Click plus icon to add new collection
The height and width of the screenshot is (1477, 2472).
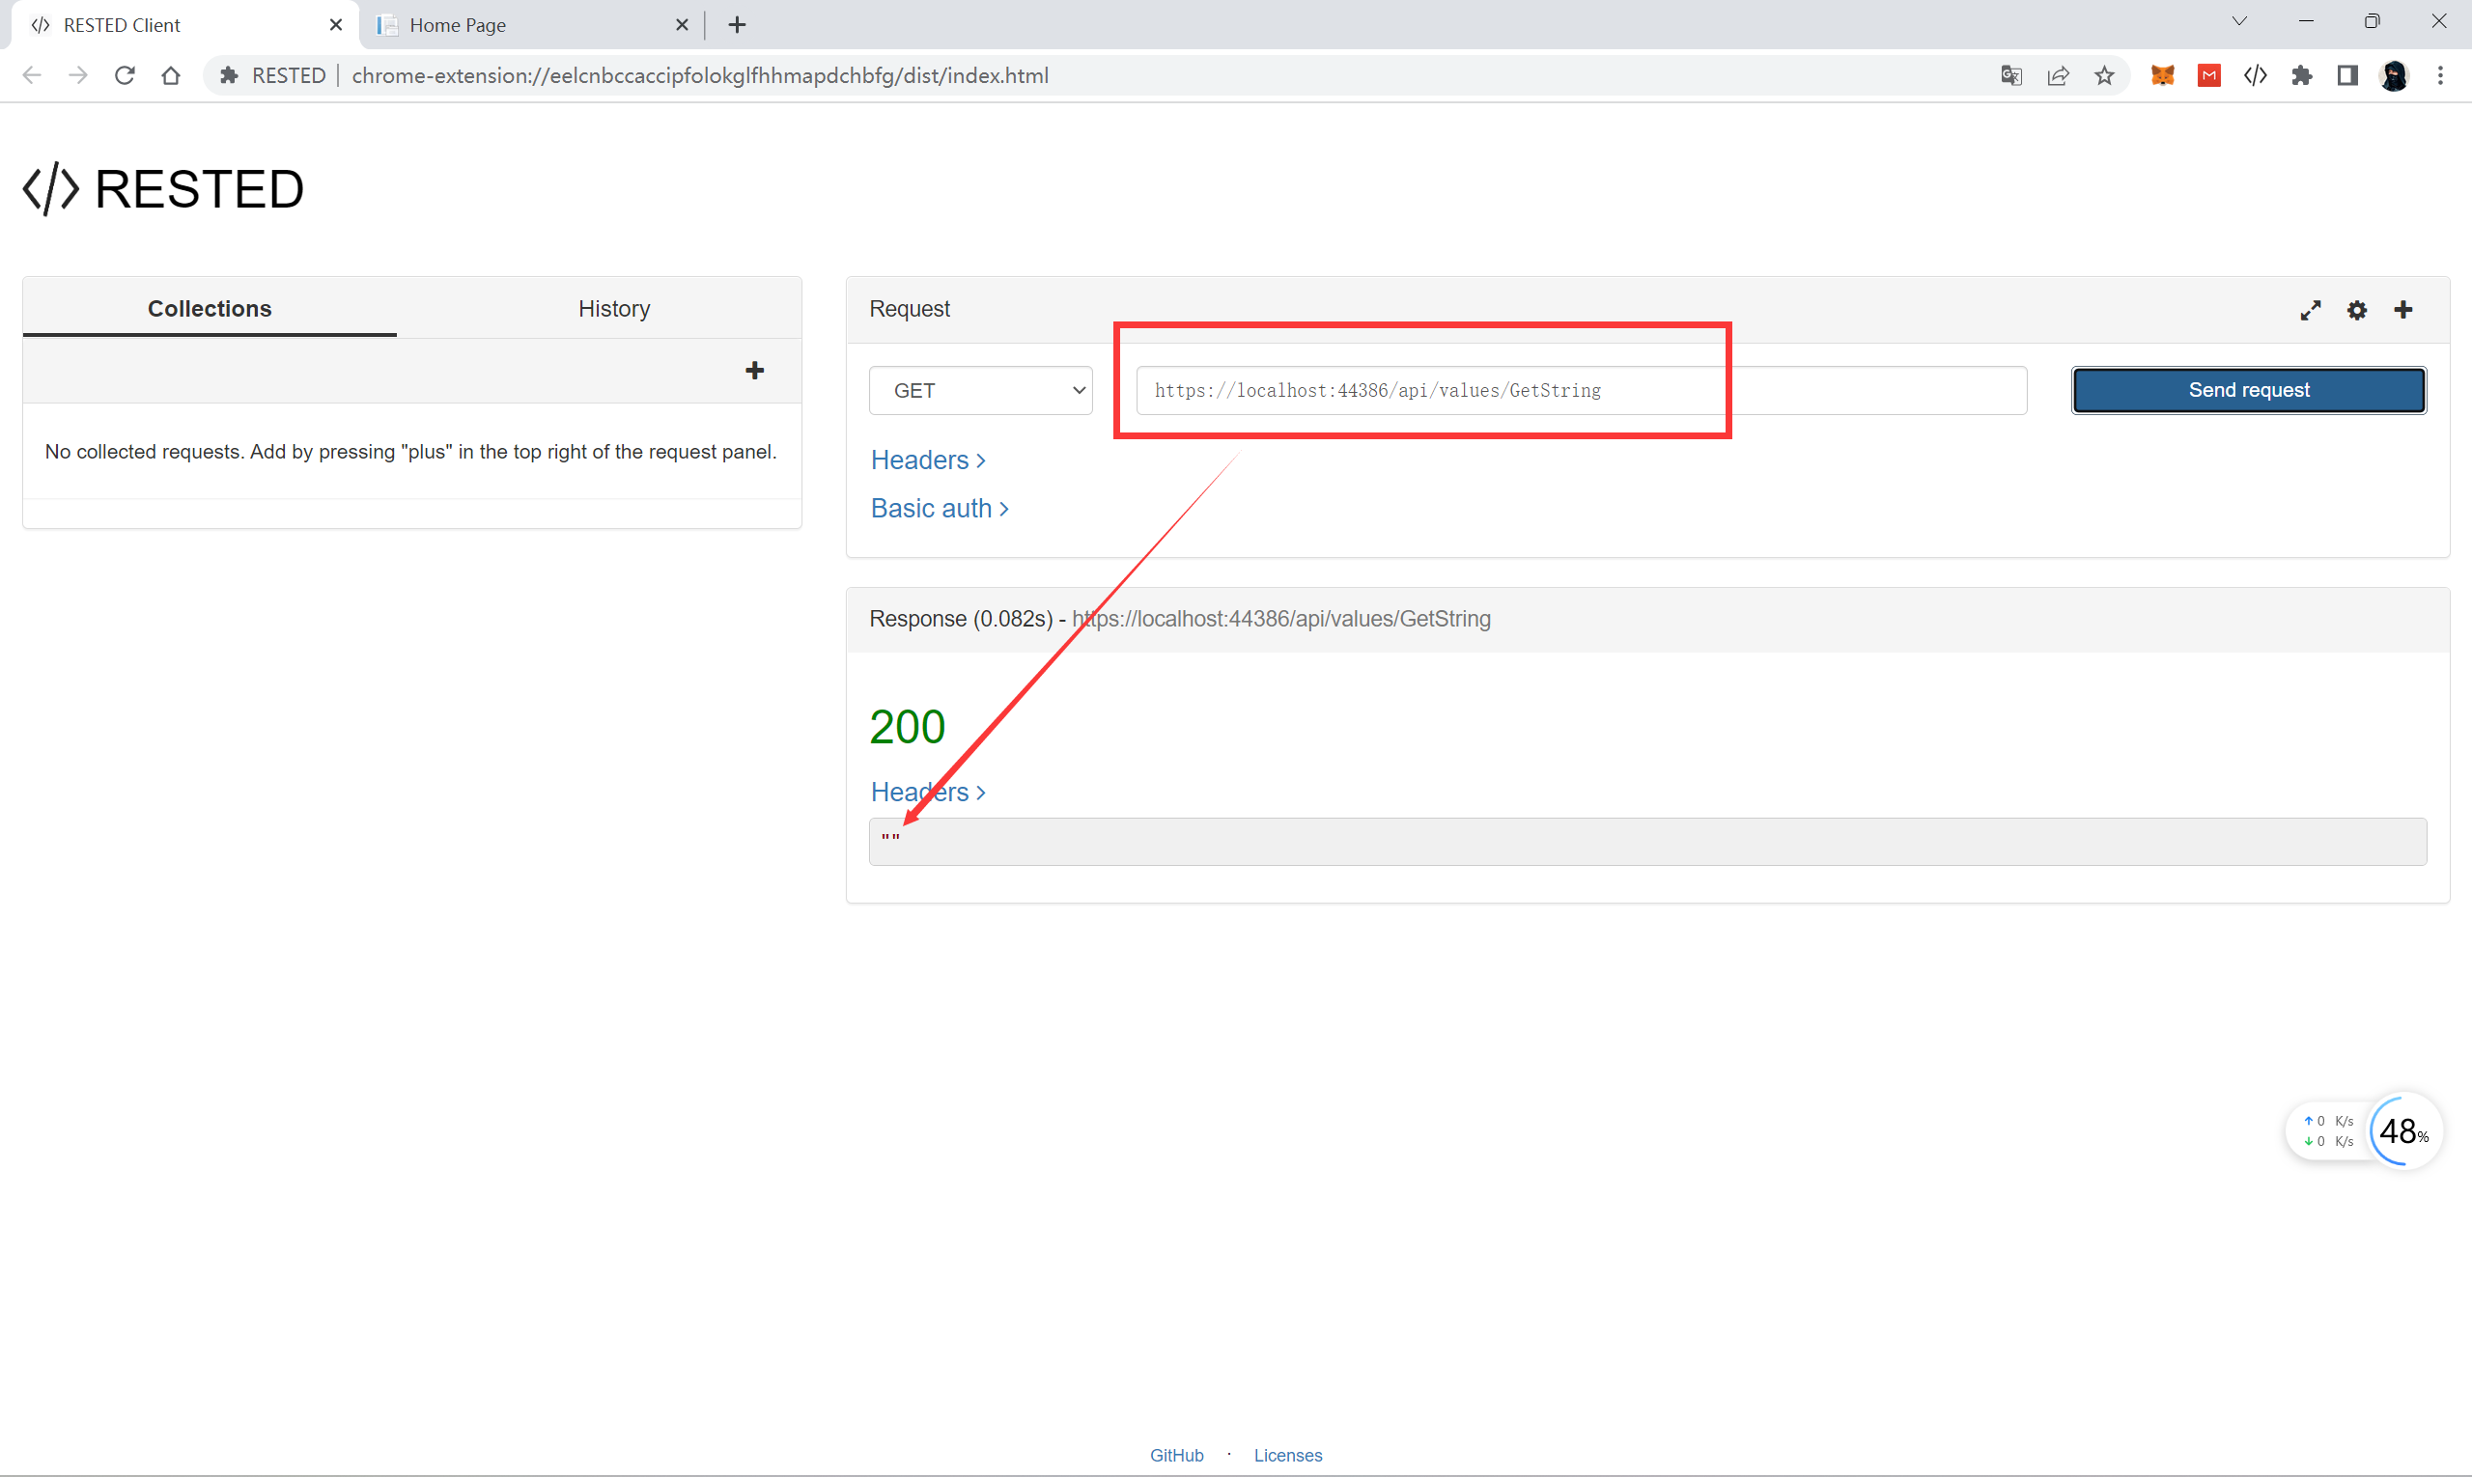coord(755,371)
